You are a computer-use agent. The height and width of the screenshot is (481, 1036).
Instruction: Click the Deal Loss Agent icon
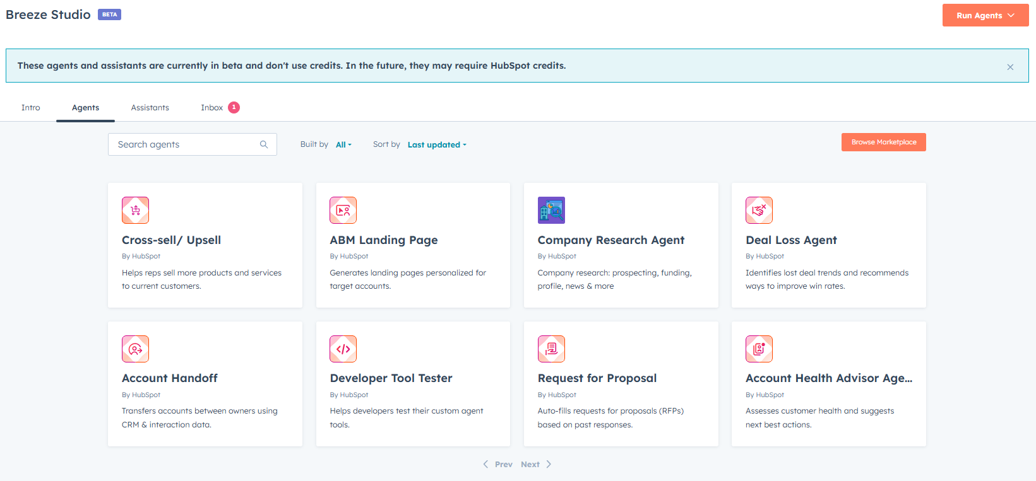pos(759,211)
